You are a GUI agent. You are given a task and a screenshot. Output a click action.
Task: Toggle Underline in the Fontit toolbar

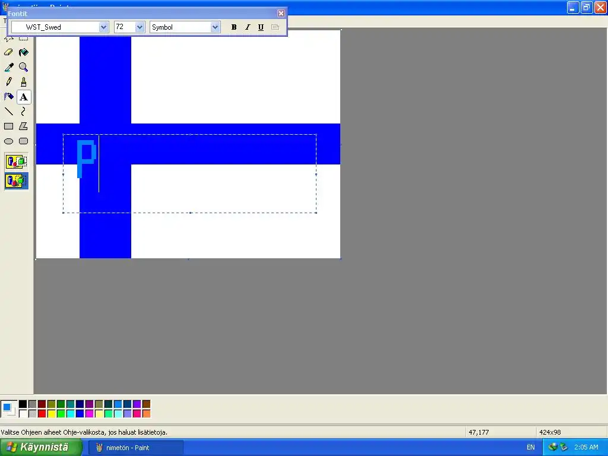(261, 27)
